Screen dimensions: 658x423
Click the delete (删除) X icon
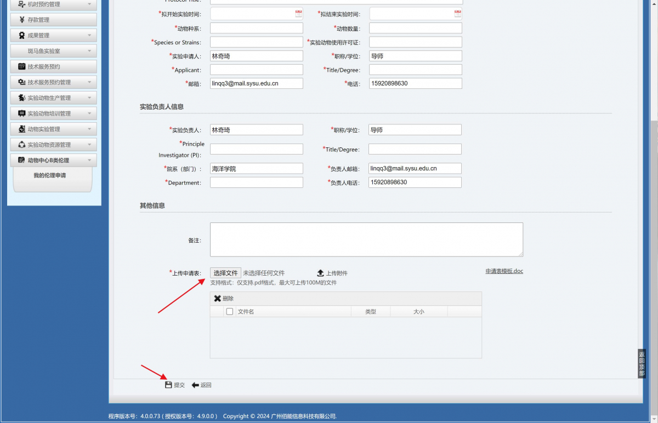(x=217, y=299)
